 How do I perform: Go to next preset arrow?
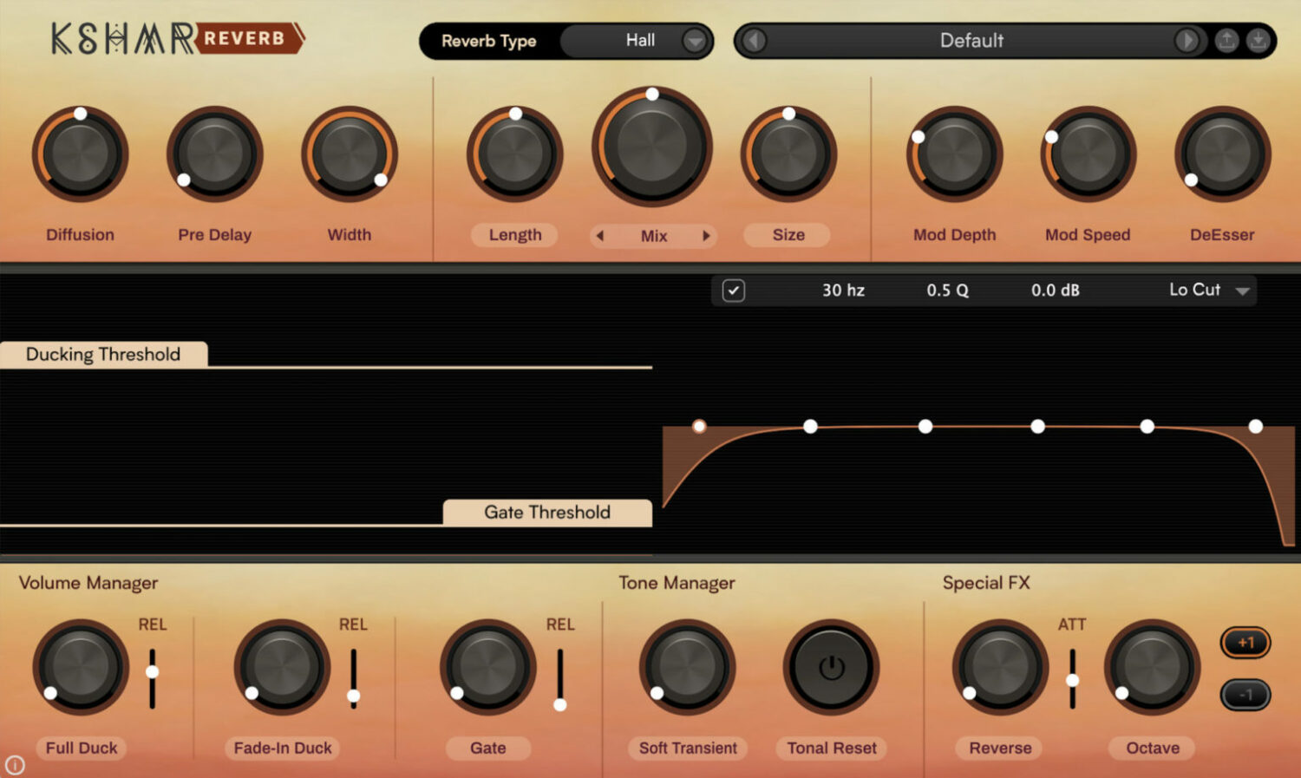(x=1187, y=41)
